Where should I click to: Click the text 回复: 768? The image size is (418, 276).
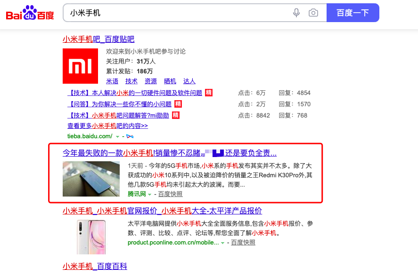[293, 115]
